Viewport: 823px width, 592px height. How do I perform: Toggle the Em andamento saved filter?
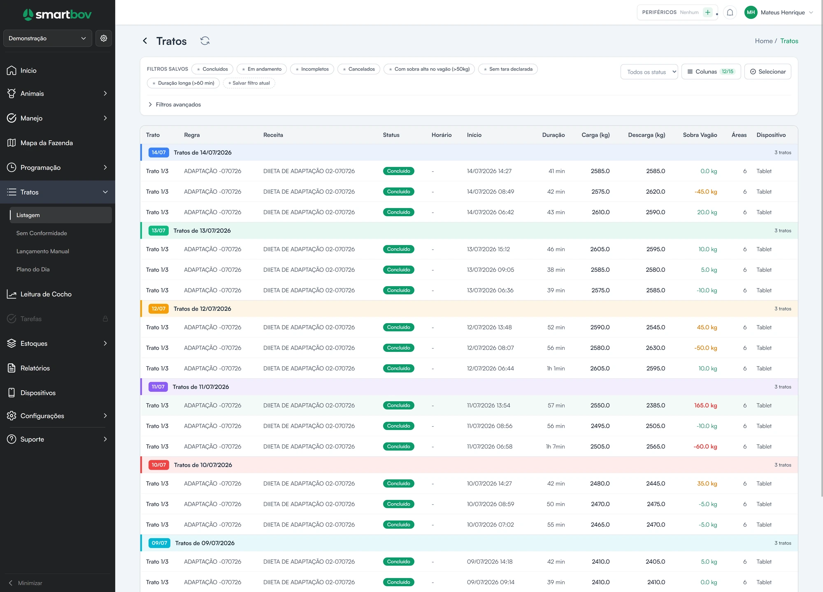262,69
